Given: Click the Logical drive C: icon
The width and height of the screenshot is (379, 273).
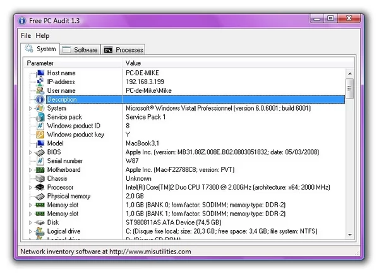Looking at the screenshot, I should pyautogui.click(x=40, y=231).
